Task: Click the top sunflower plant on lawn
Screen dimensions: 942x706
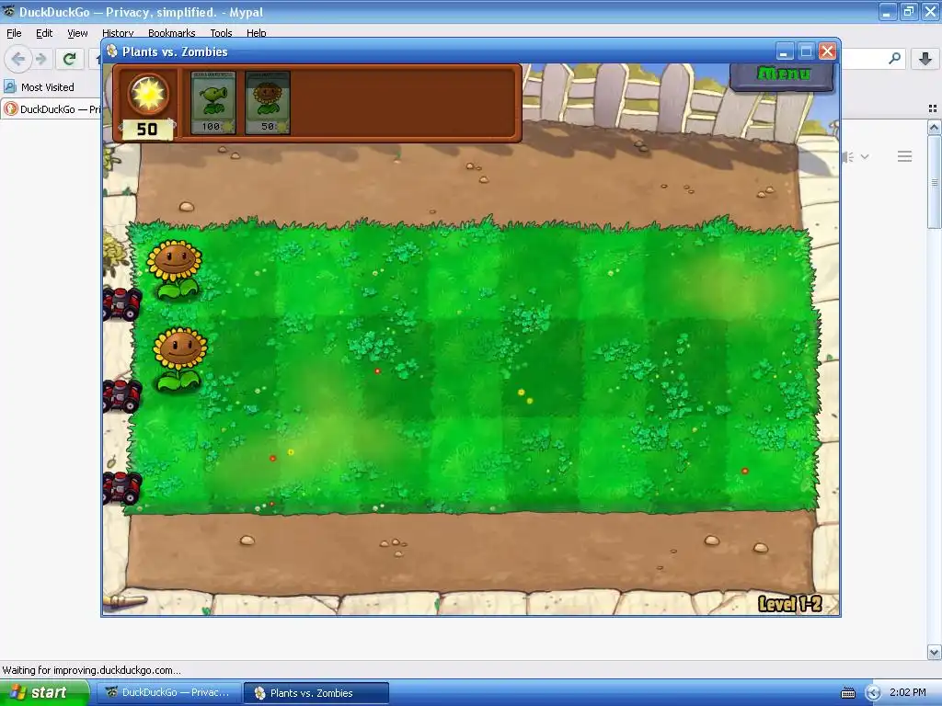Action: click(175, 269)
